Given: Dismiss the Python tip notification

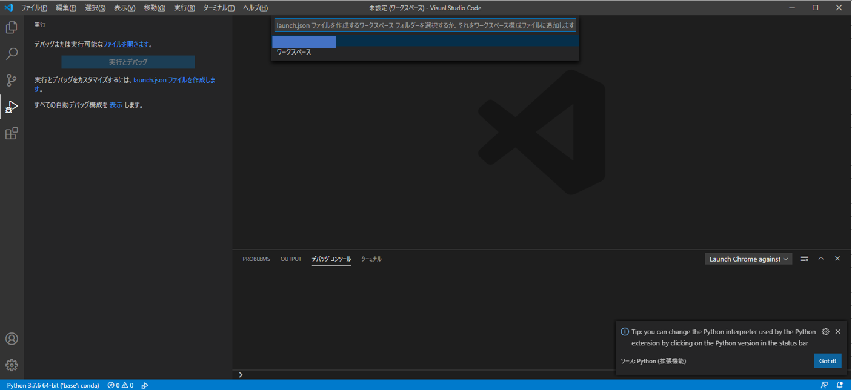Looking at the screenshot, I should pos(838,332).
